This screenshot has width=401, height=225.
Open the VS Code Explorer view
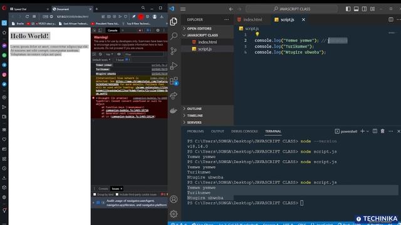point(174,21)
